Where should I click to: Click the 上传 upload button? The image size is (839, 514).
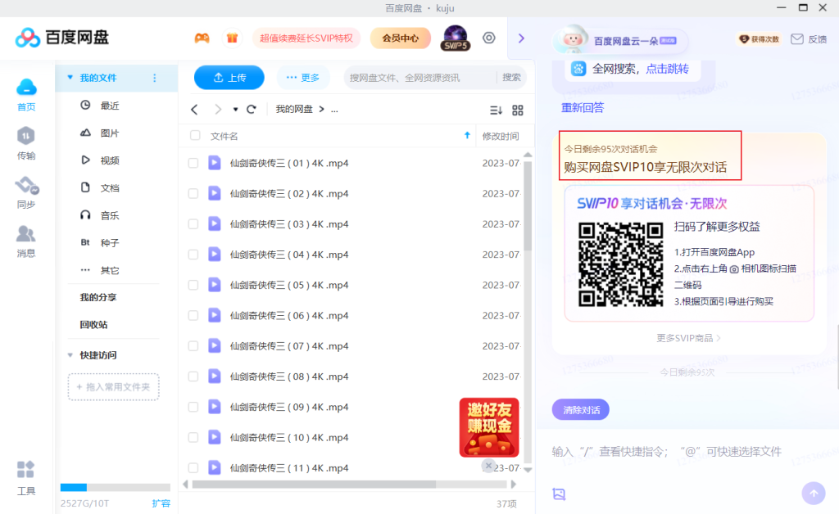coord(229,78)
